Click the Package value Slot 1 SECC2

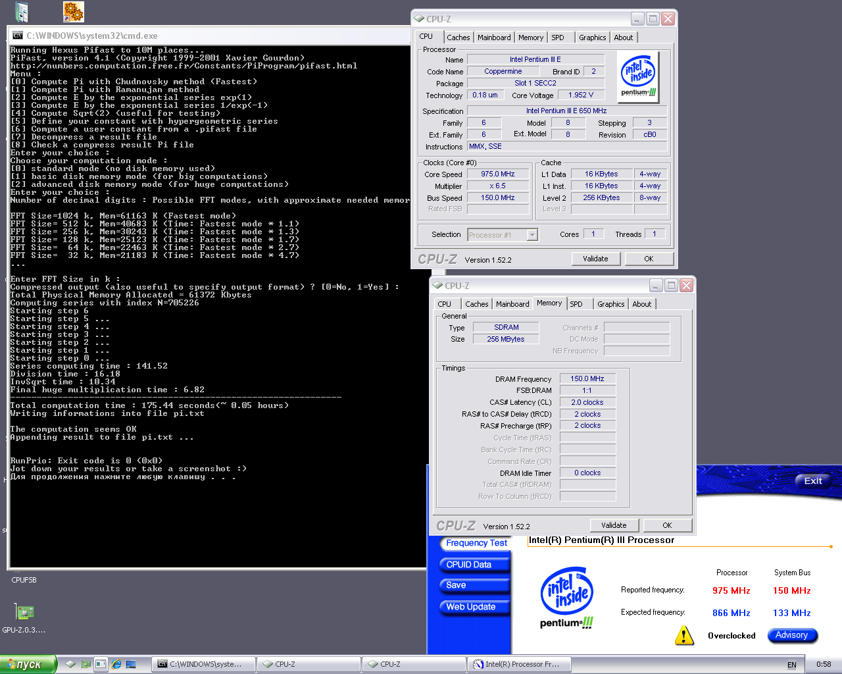click(x=535, y=83)
